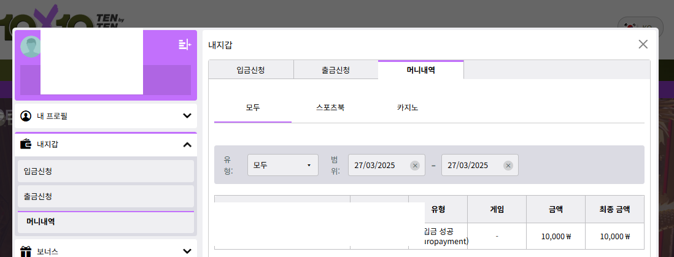Switch to the 입금신청 tab
This screenshot has height=257, width=674.
[250, 70]
